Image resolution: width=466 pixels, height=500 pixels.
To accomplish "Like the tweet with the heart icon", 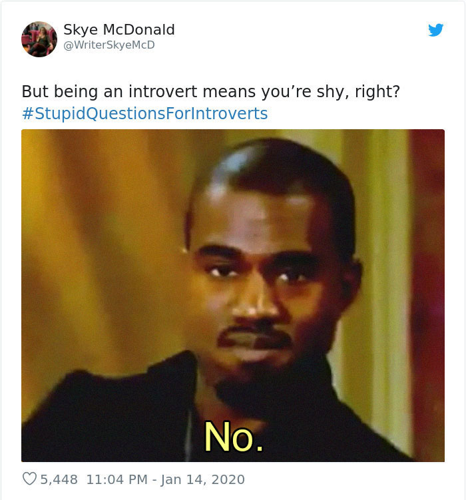I will 30,479.
